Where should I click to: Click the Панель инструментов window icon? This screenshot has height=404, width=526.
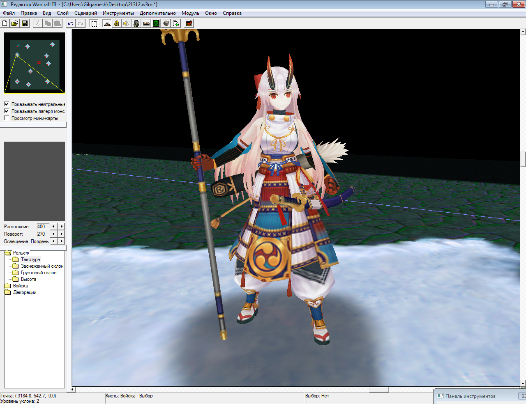click(x=440, y=396)
